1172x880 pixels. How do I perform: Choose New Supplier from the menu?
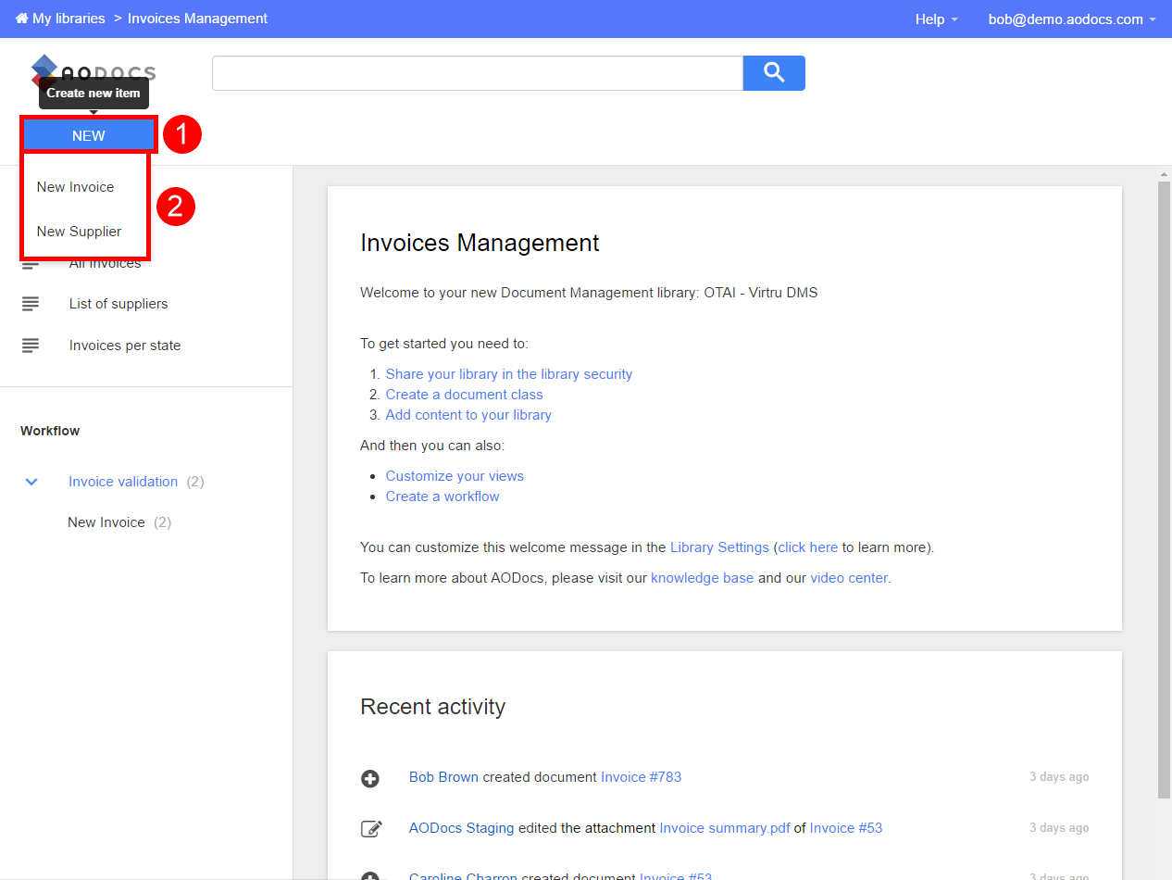pos(80,232)
